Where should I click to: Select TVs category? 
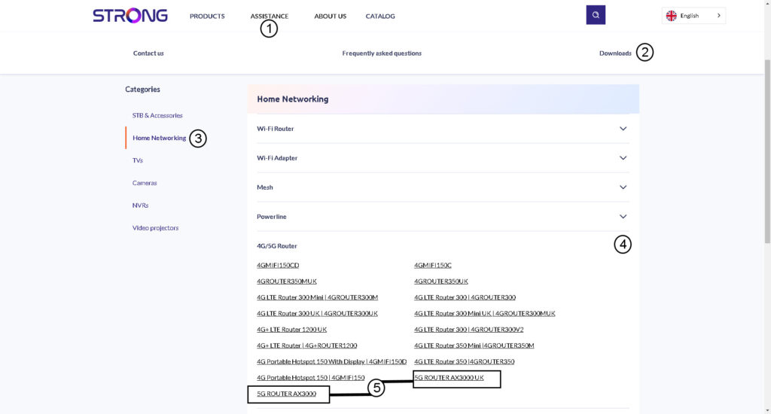coord(138,160)
